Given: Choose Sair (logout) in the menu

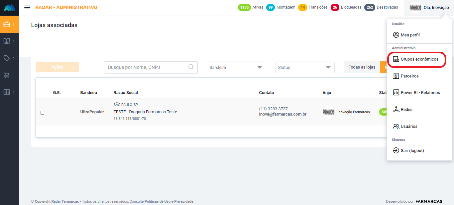Looking at the screenshot, I should (x=412, y=150).
